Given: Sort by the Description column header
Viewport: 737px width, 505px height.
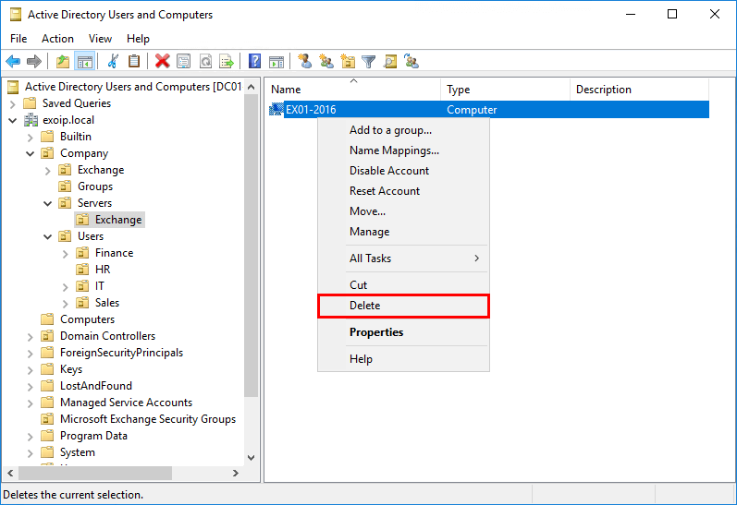Looking at the screenshot, I should click(639, 90).
